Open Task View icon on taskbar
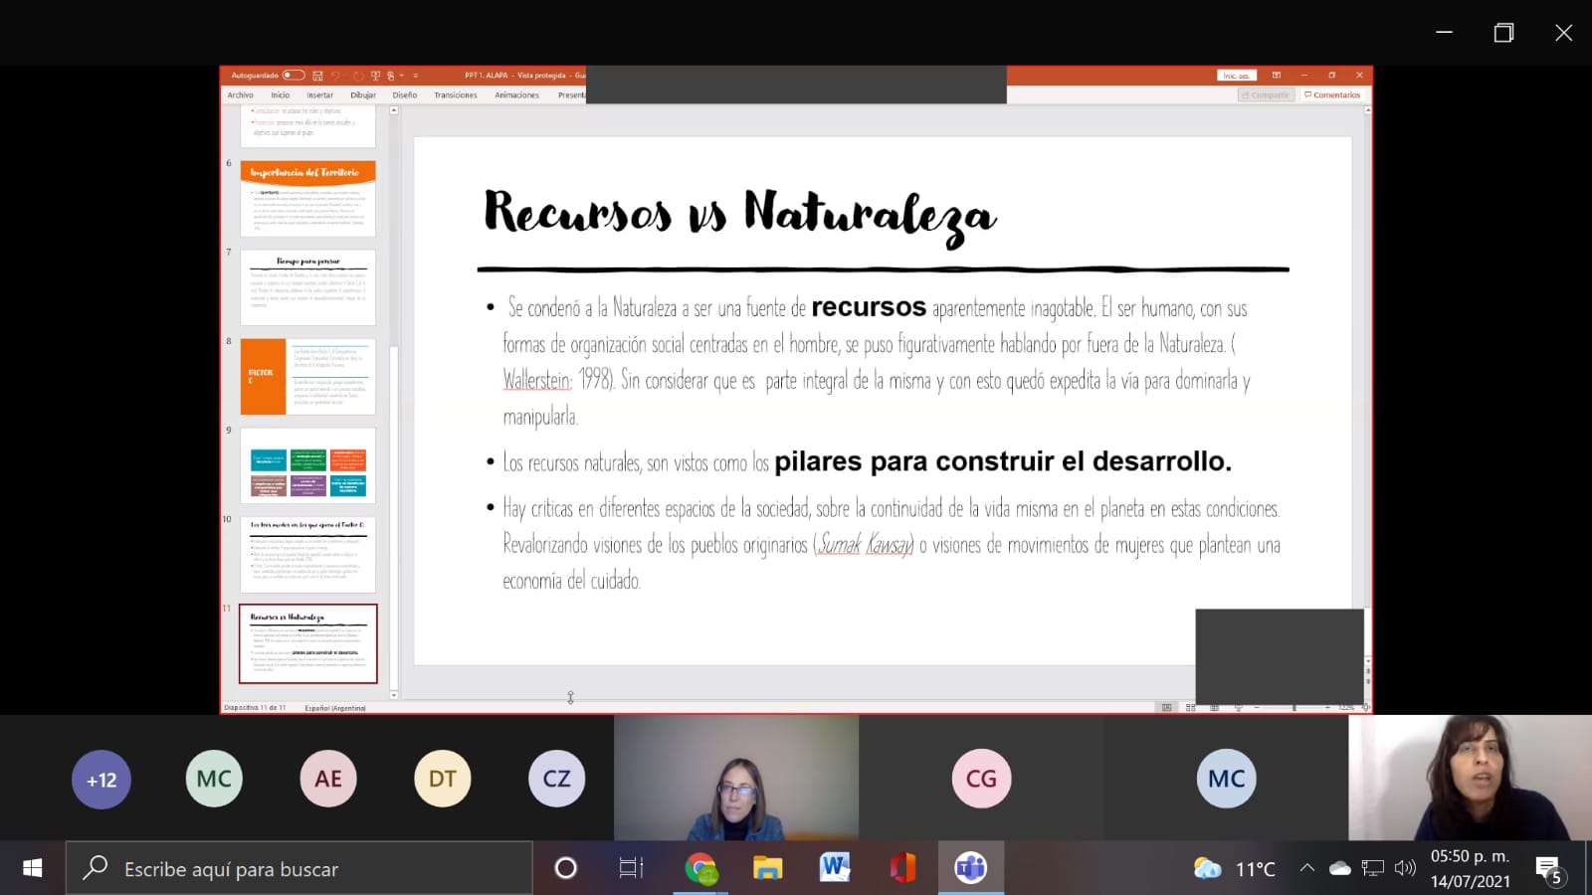 [632, 868]
